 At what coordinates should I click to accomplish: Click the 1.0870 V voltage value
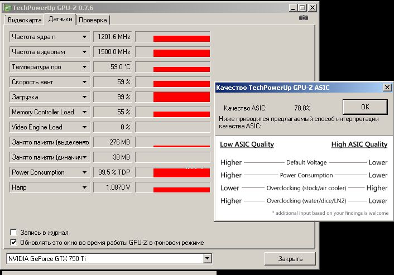point(113,187)
